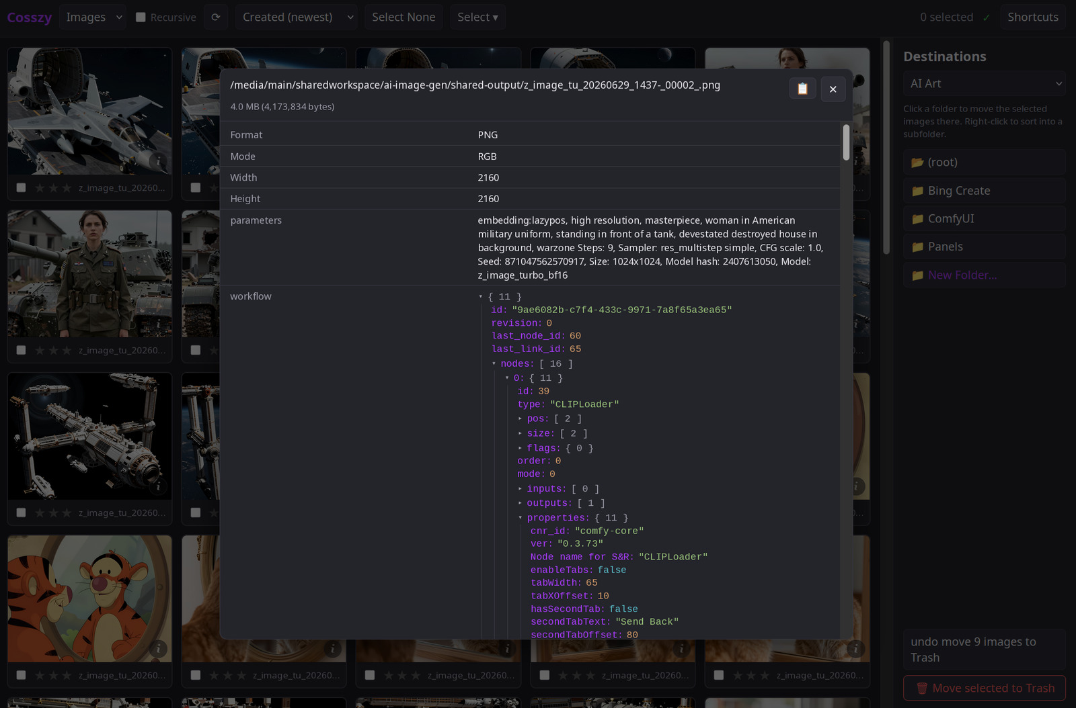Collapse node 0 in workflow tree

pos(507,378)
